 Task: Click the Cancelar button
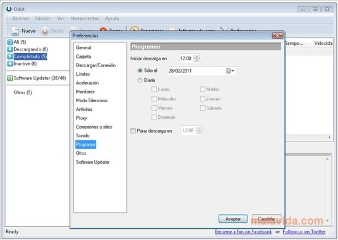coord(267,219)
